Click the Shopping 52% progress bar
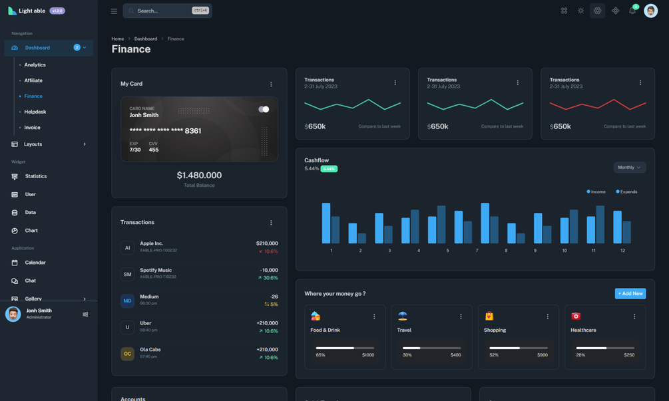Image resolution: width=669 pixels, height=401 pixels. [x=519, y=348]
